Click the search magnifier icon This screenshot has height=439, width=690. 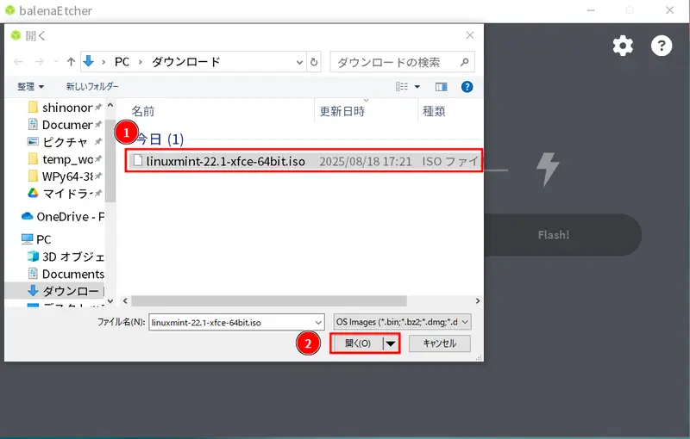coord(464,62)
